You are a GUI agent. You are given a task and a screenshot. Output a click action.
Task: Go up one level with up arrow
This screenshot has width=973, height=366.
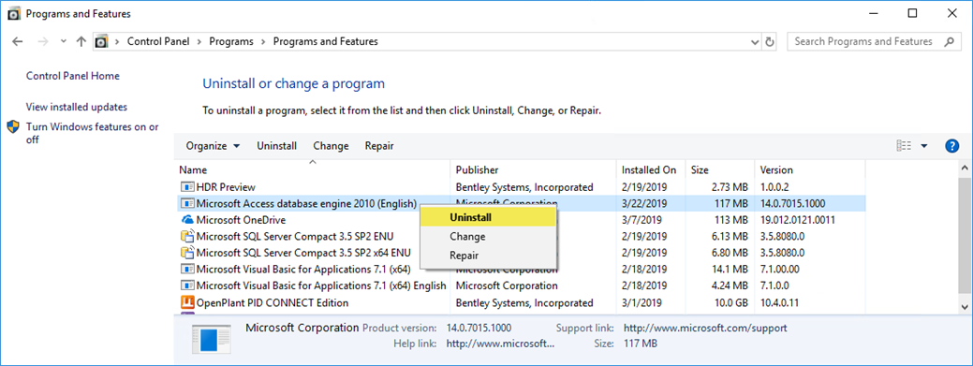point(81,41)
